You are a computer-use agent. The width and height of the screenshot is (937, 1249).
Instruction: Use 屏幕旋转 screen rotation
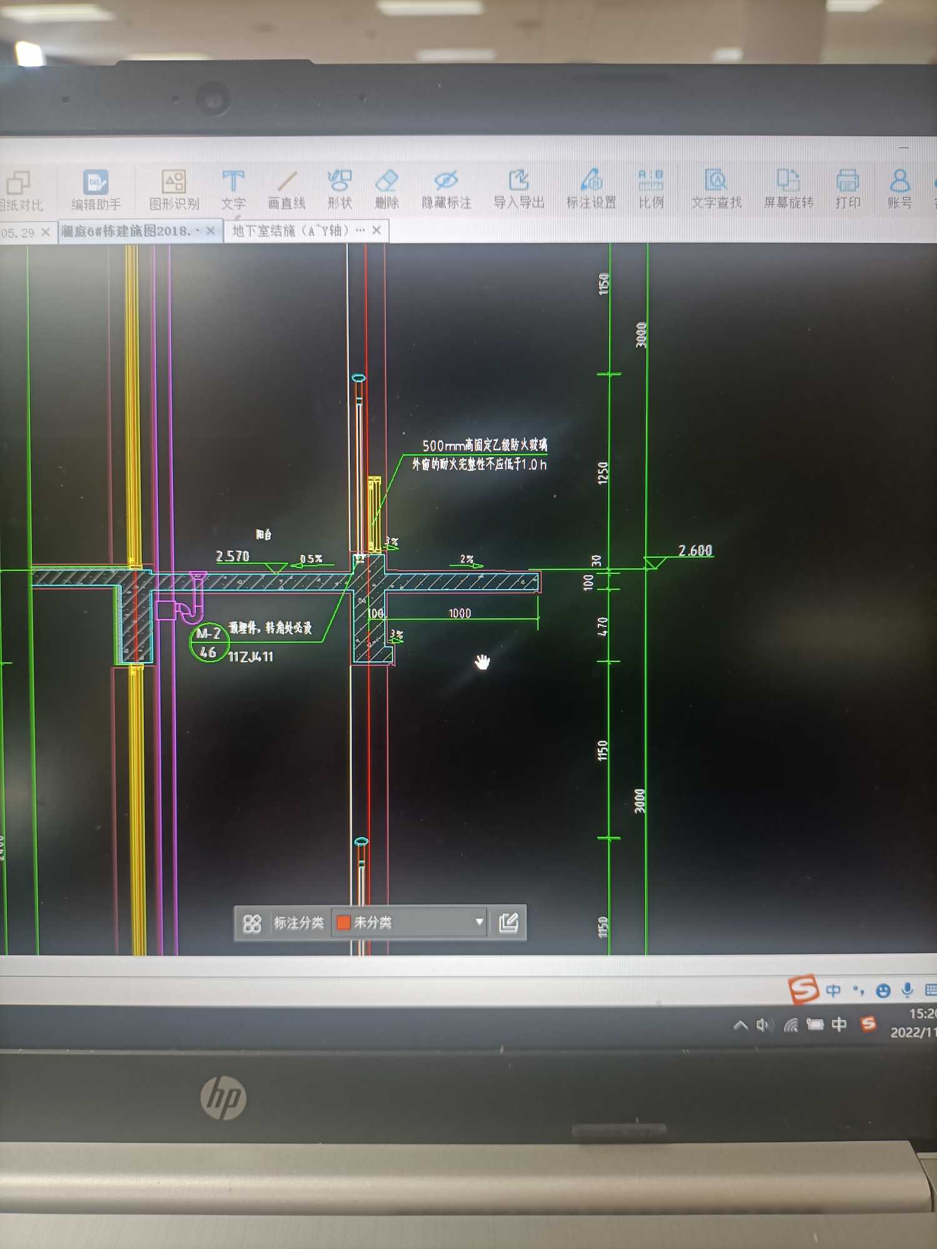click(788, 190)
